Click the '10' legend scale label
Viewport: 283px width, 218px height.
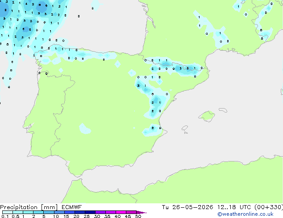pos(56,216)
